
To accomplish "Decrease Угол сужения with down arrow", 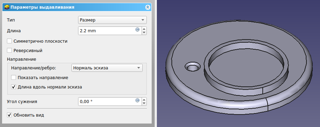I will tap(144, 103).
